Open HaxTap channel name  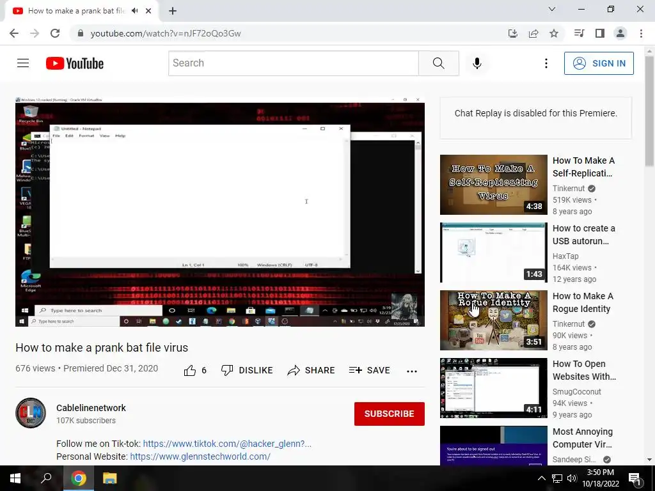click(x=565, y=256)
